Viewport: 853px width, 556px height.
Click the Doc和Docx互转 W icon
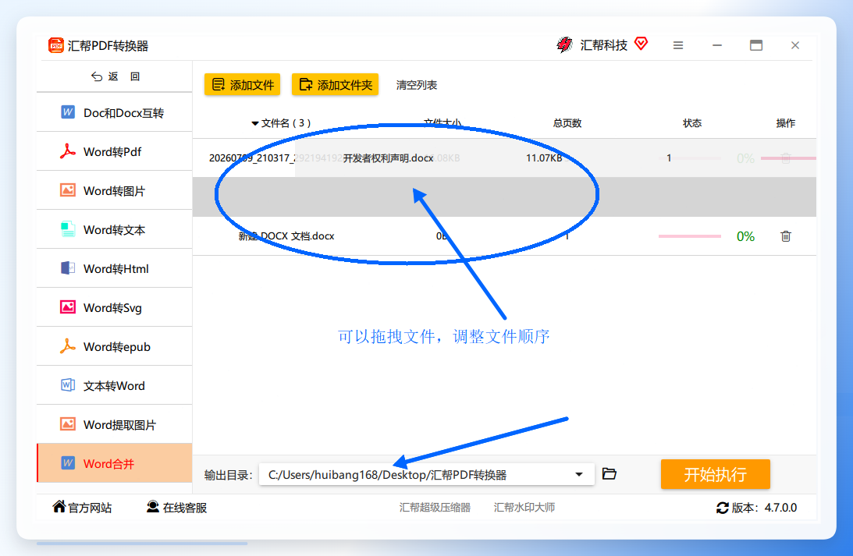[x=67, y=112]
